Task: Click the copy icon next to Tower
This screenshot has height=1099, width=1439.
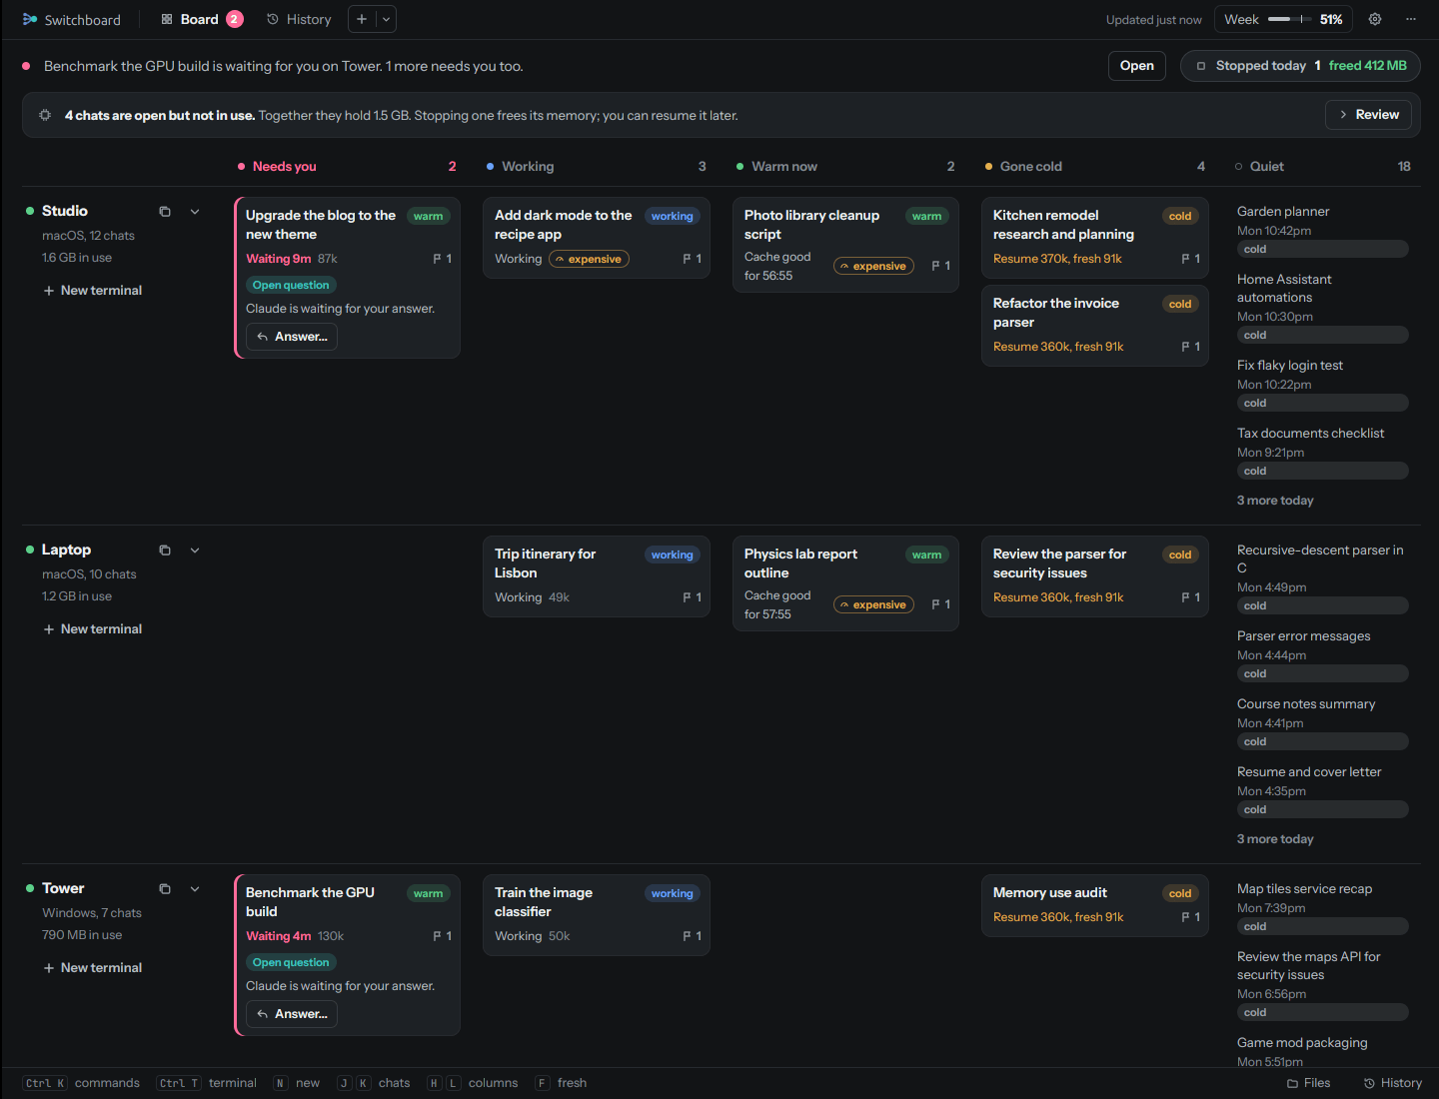Action: [x=165, y=889]
